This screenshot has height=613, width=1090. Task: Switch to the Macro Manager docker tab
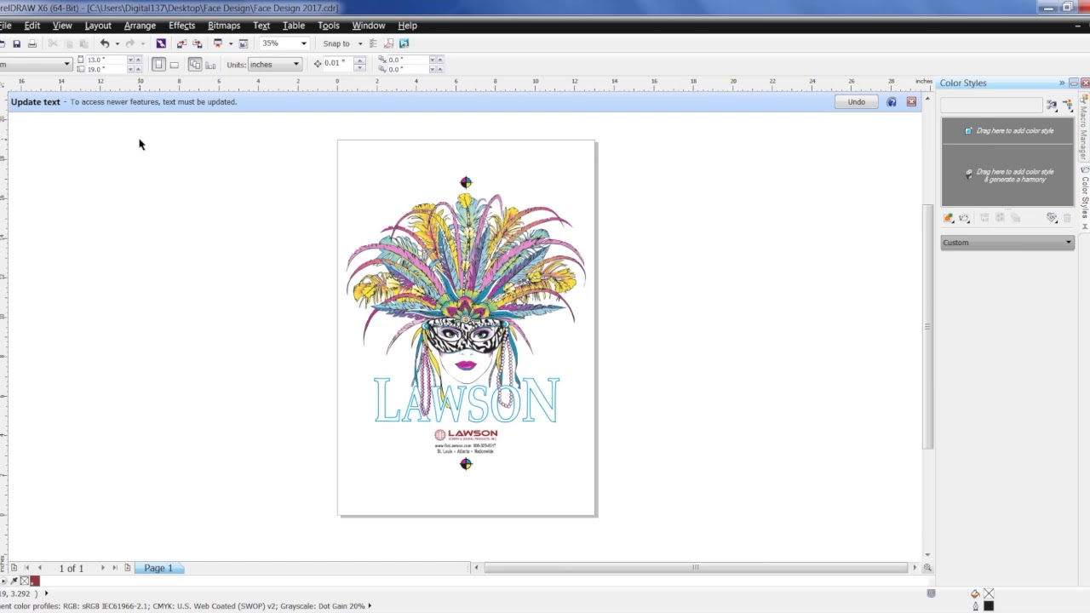1084,126
